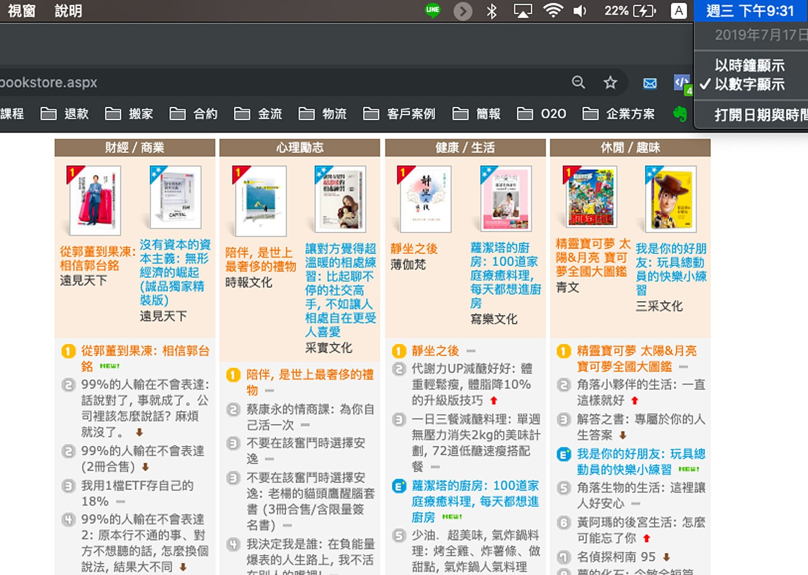Open featured link 讓對方覺得超溫暖的相處練習
The image size is (808, 575).
click(340, 290)
